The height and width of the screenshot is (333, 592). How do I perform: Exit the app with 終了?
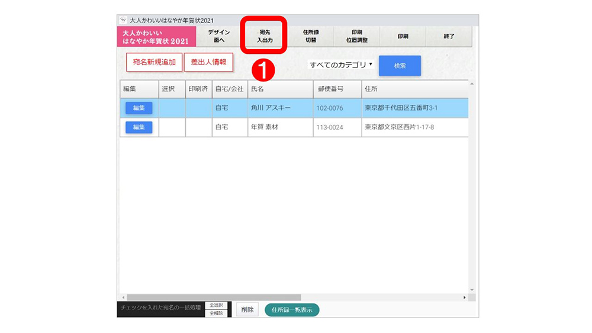point(449,37)
